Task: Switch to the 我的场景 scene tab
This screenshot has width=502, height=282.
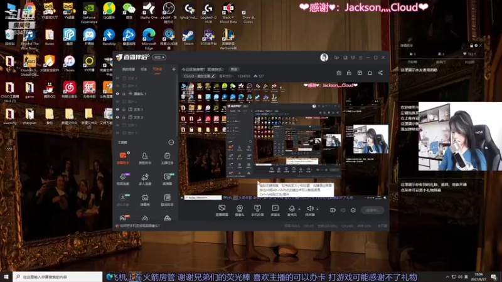Action: tap(129, 70)
